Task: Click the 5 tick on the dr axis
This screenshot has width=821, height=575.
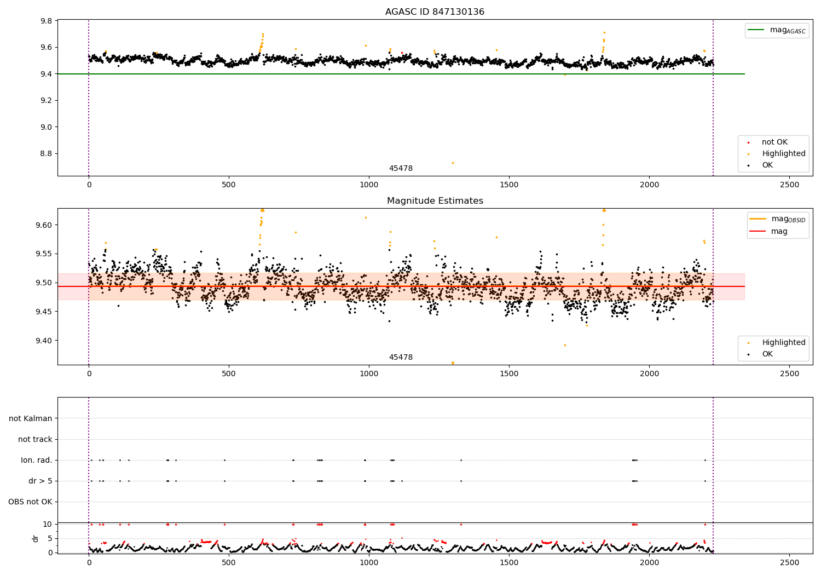Action: (x=50, y=538)
